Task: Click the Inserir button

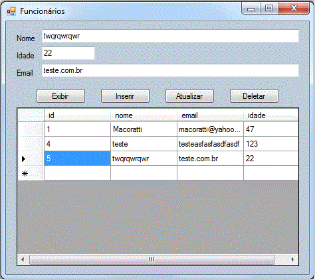Action: (x=125, y=96)
